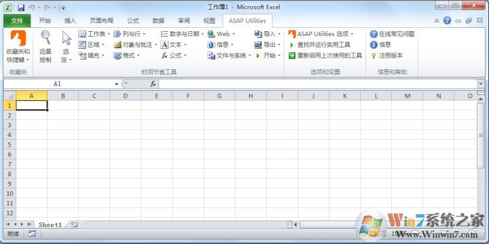Click the select all corner button

10,96
